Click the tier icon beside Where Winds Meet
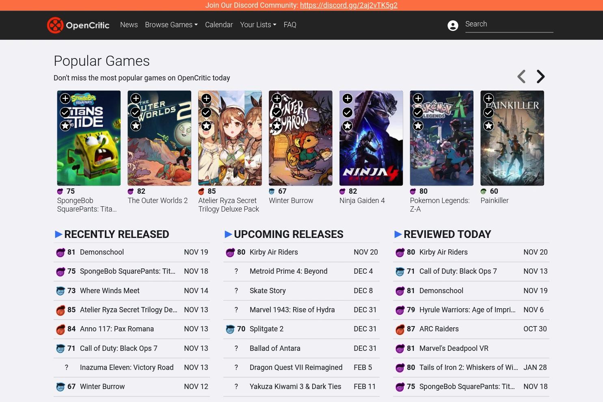The image size is (603, 402). click(61, 291)
